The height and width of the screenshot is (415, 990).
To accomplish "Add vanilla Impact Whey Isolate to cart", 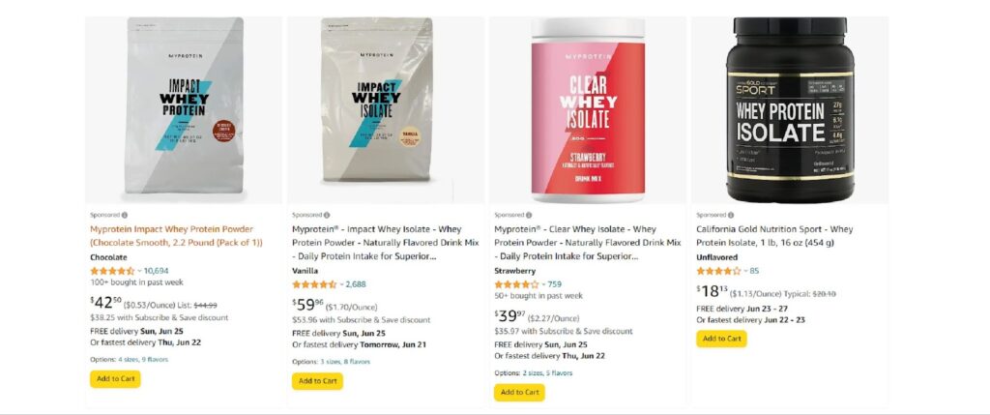I will point(317,381).
